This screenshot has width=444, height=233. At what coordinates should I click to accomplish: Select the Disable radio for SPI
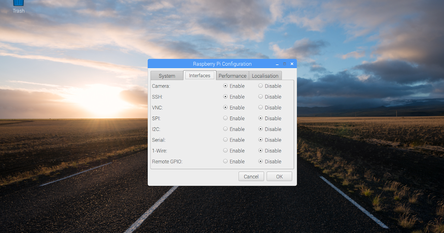point(260,118)
